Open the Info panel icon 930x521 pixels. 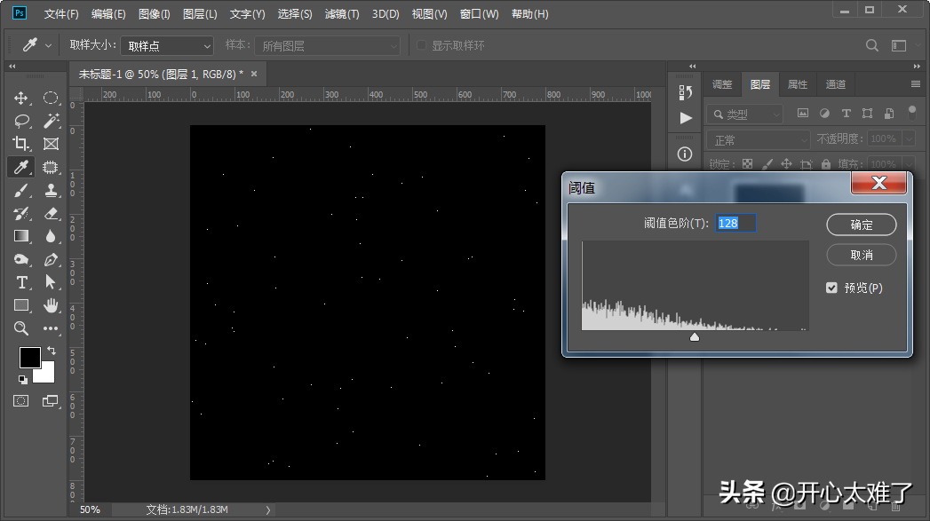tap(685, 154)
